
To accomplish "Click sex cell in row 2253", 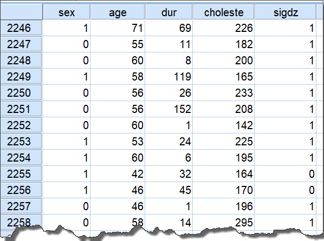I will pos(66,142).
